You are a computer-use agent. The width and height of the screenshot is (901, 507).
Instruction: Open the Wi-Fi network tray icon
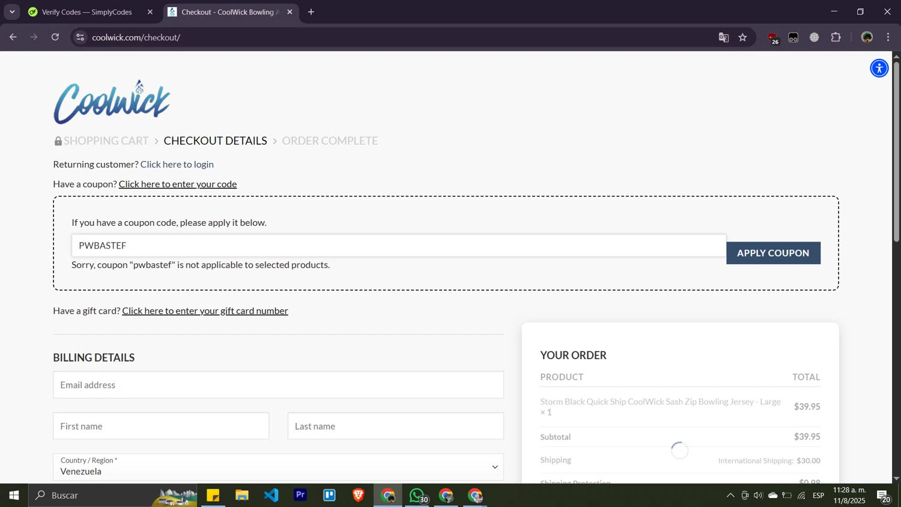point(801,496)
